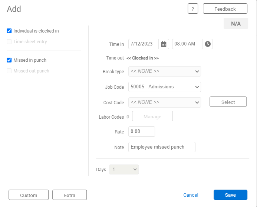
Task: Open the Job Code dropdown
Action: point(164,87)
